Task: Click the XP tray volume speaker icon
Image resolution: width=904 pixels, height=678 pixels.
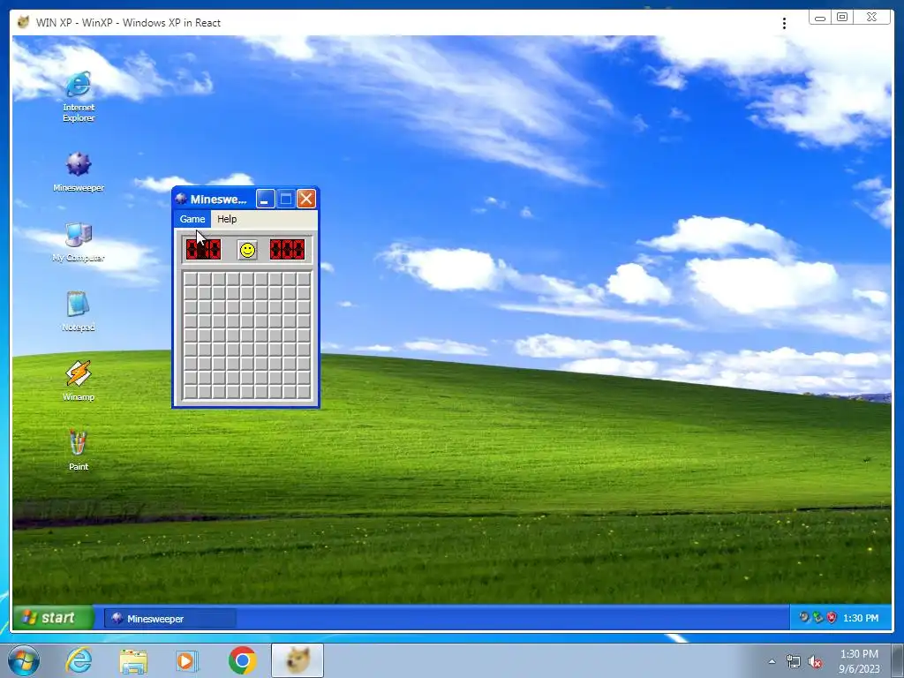Action: [x=804, y=617]
